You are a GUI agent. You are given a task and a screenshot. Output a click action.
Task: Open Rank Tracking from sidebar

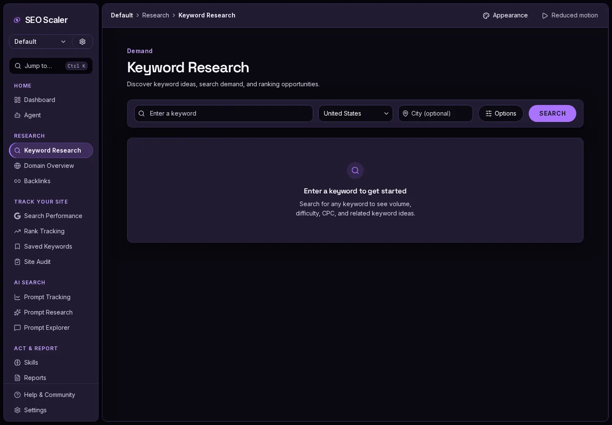pyautogui.click(x=51, y=231)
